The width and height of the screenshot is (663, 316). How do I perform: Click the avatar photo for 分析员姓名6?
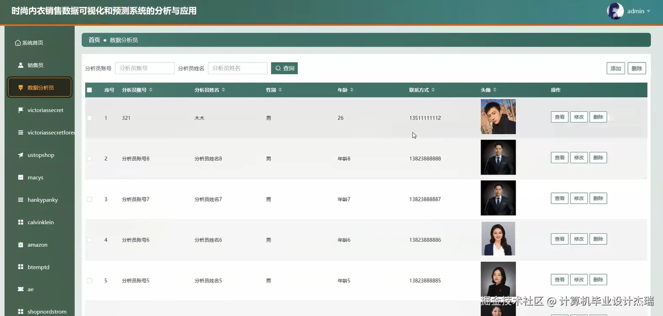click(x=498, y=238)
